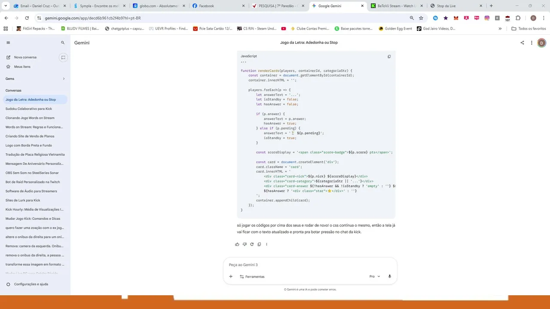Screen dimensions: 550x309
Task: Show more bookmarks with the chevron
Action: [x=500, y=28]
